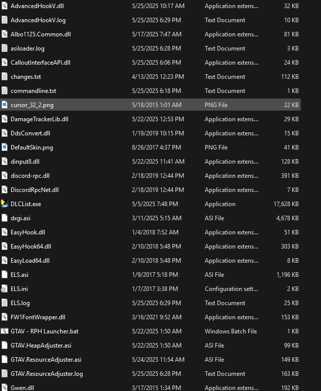
Task: Click the DiscordRpcNet.dll file name
Action: coord(34,190)
